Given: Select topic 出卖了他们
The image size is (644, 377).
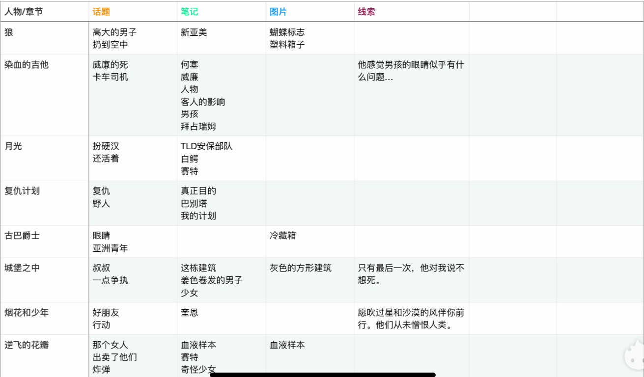Looking at the screenshot, I should [x=114, y=357].
